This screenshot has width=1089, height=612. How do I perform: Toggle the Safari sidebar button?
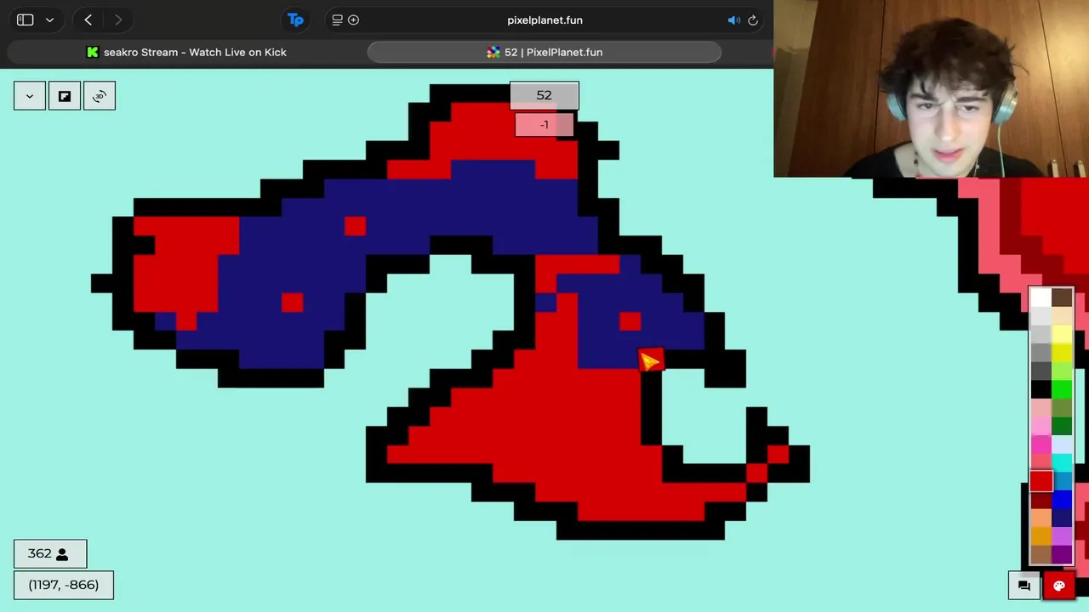click(25, 20)
